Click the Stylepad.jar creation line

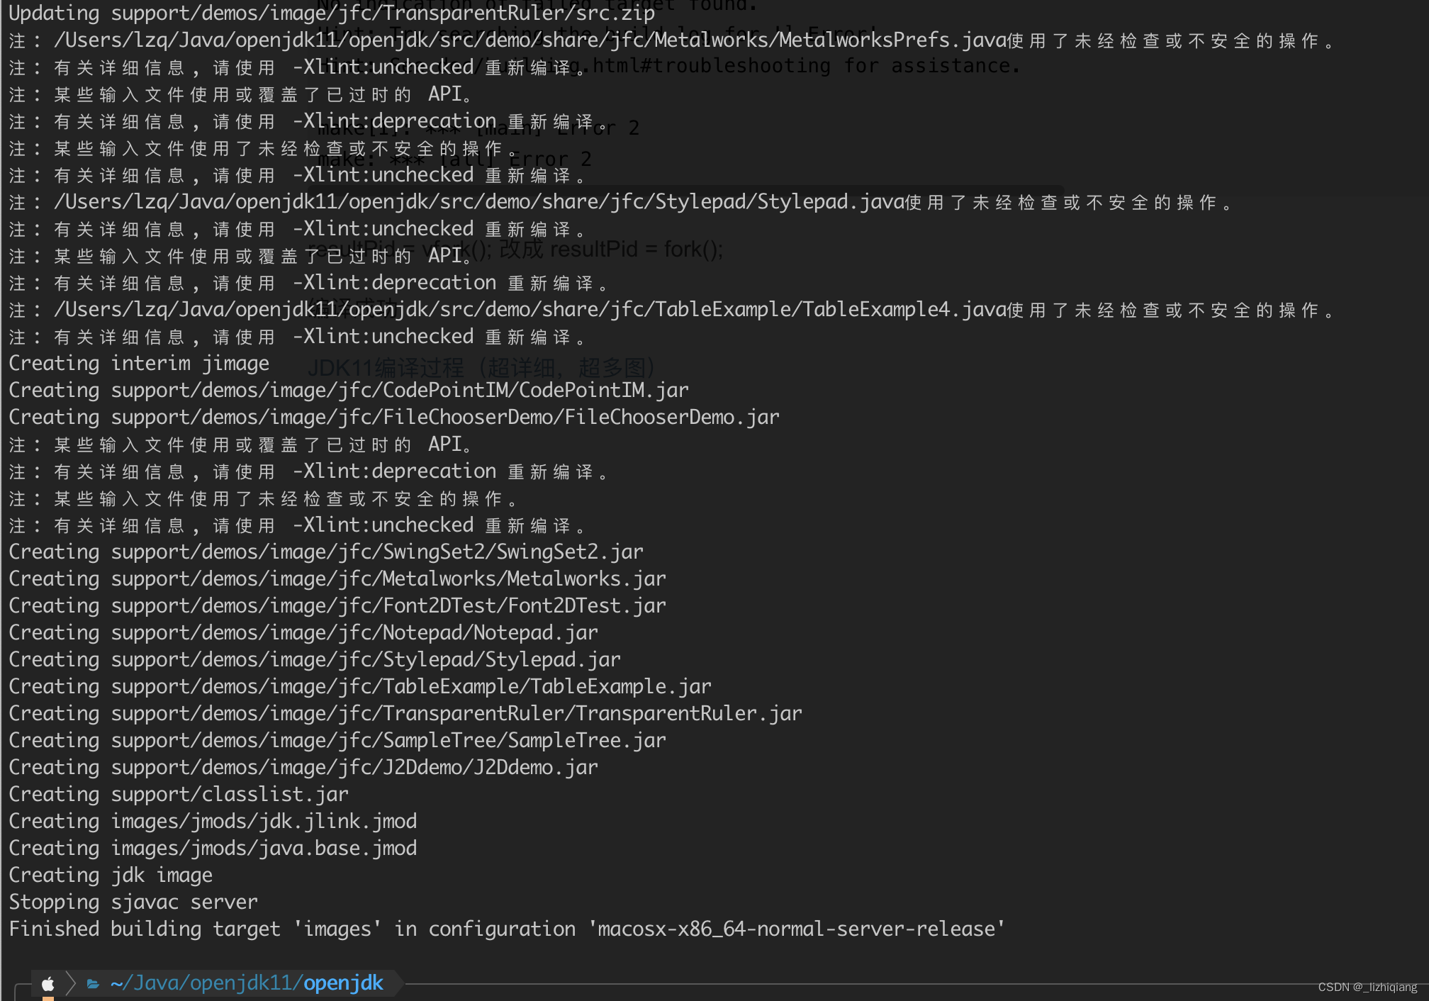[x=315, y=659]
